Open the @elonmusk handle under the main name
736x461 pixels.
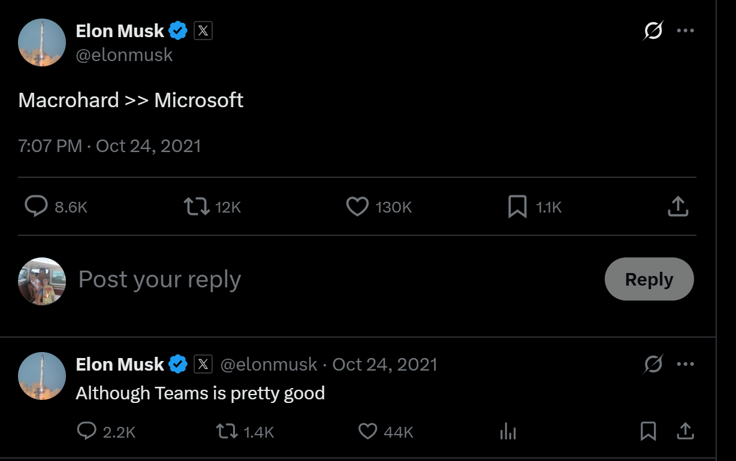click(x=124, y=55)
